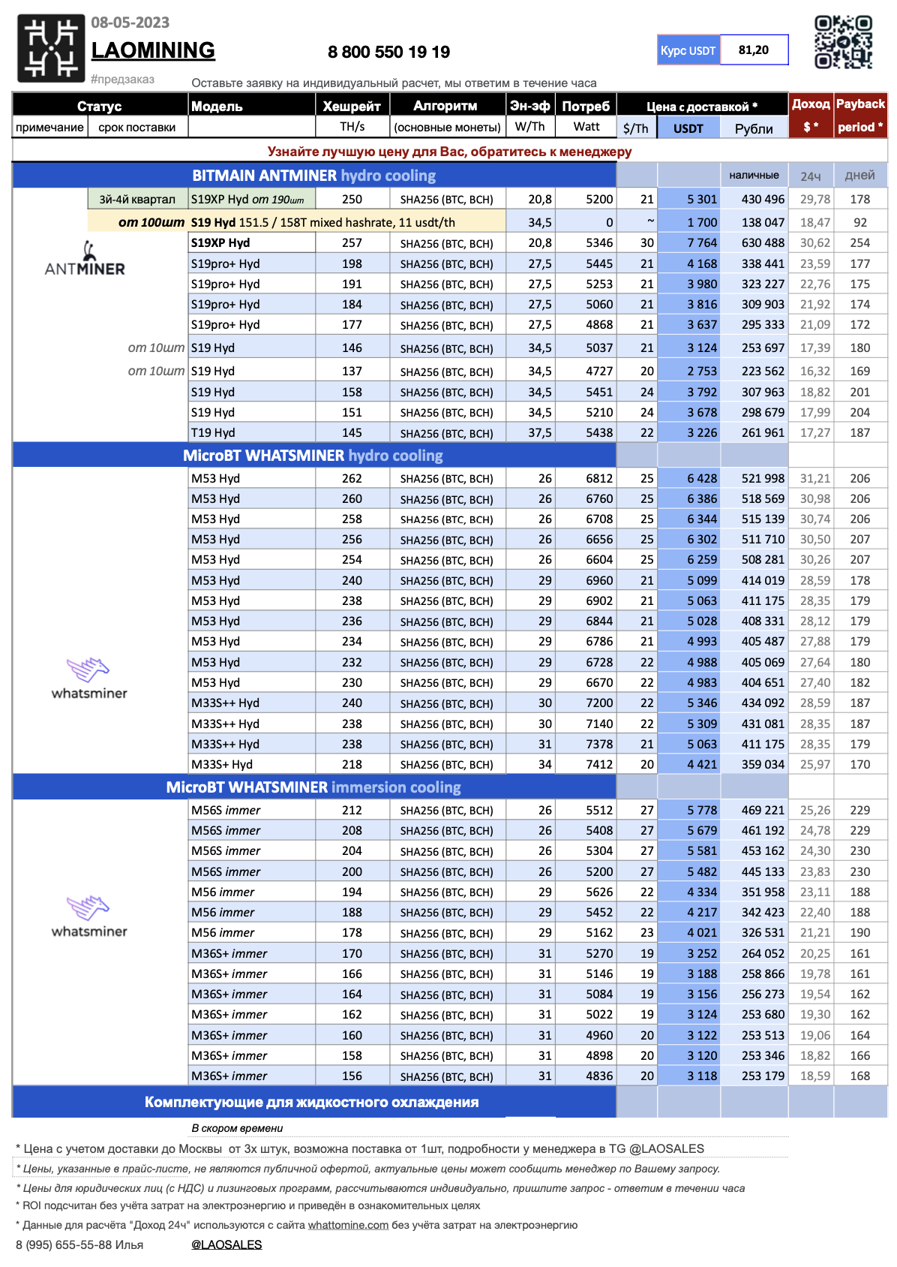
Task: Click ruble price 469 221
Action: (x=754, y=810)
